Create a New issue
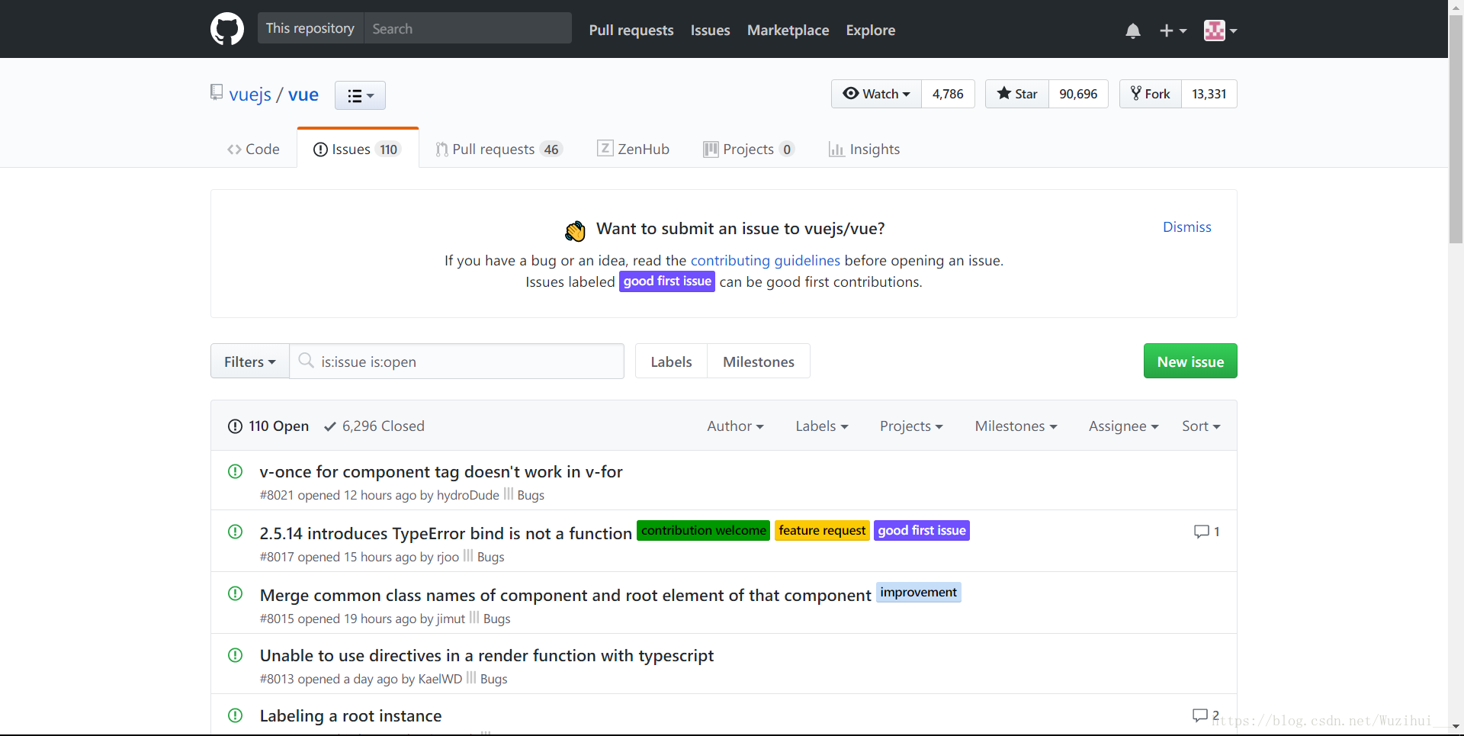This screenshot has width=1464, height=736. (1190, 361)
